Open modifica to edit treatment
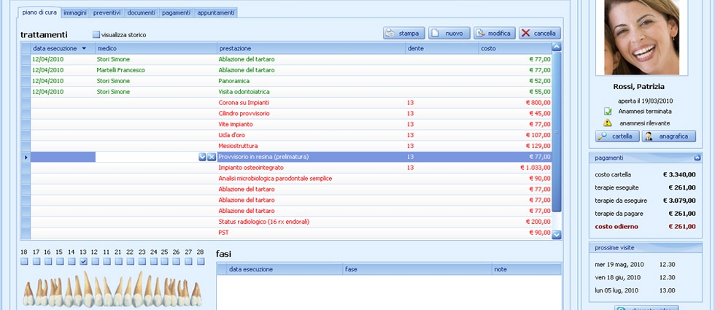 (495, 34)
